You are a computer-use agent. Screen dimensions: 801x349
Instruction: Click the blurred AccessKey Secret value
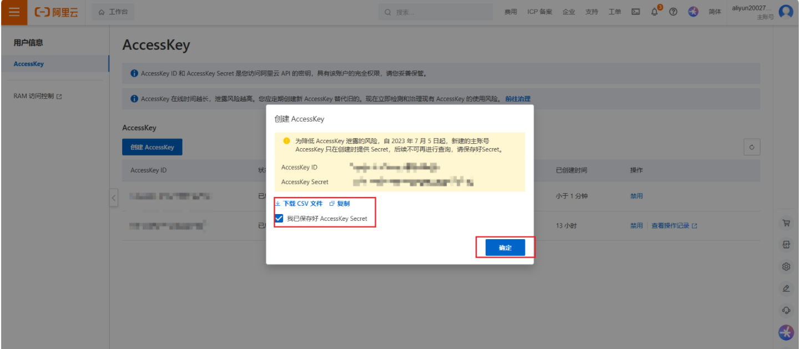[413, 181]
